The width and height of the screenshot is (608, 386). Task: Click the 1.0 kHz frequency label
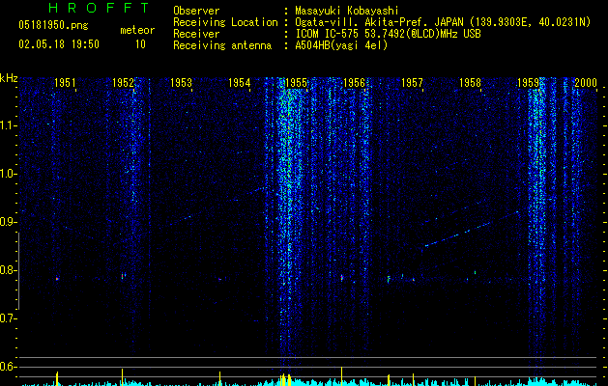[8, 174]
